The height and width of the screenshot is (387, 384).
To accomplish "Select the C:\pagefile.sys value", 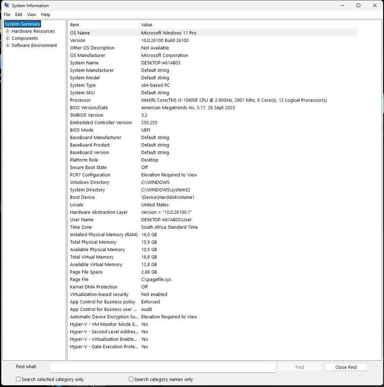I will 156,280.
